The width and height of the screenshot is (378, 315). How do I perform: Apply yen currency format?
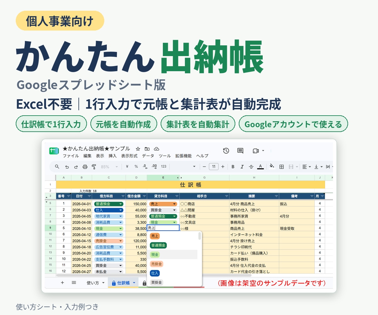point(127,167)
